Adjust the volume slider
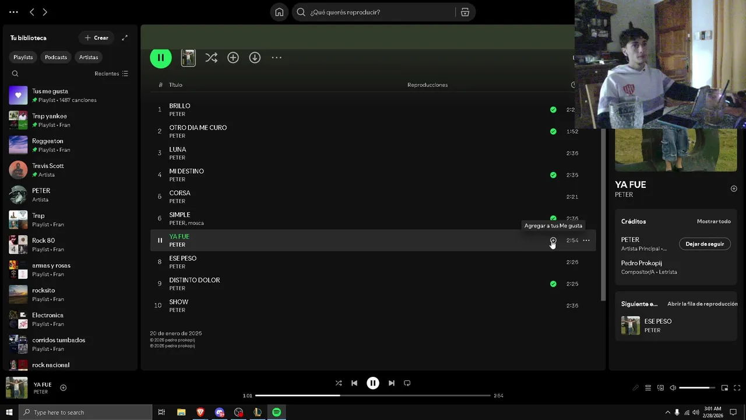This screenshot has width=746, height=420. (697, 388)
